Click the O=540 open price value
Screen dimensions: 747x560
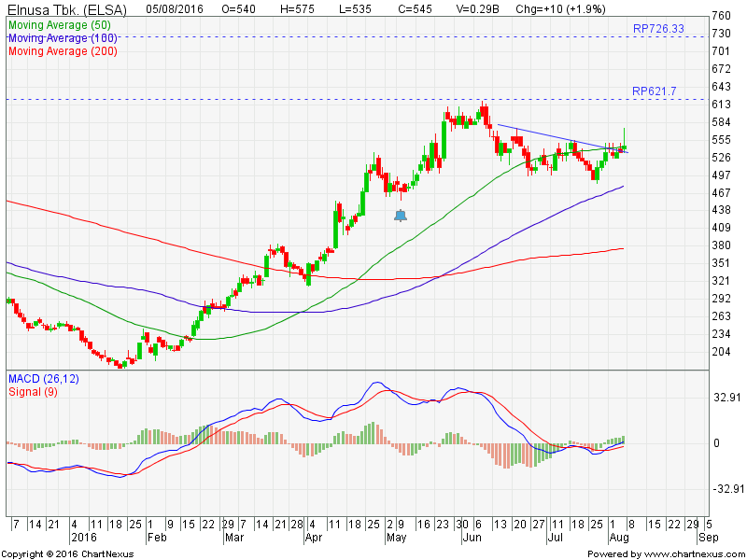click(x=239, y=9)
